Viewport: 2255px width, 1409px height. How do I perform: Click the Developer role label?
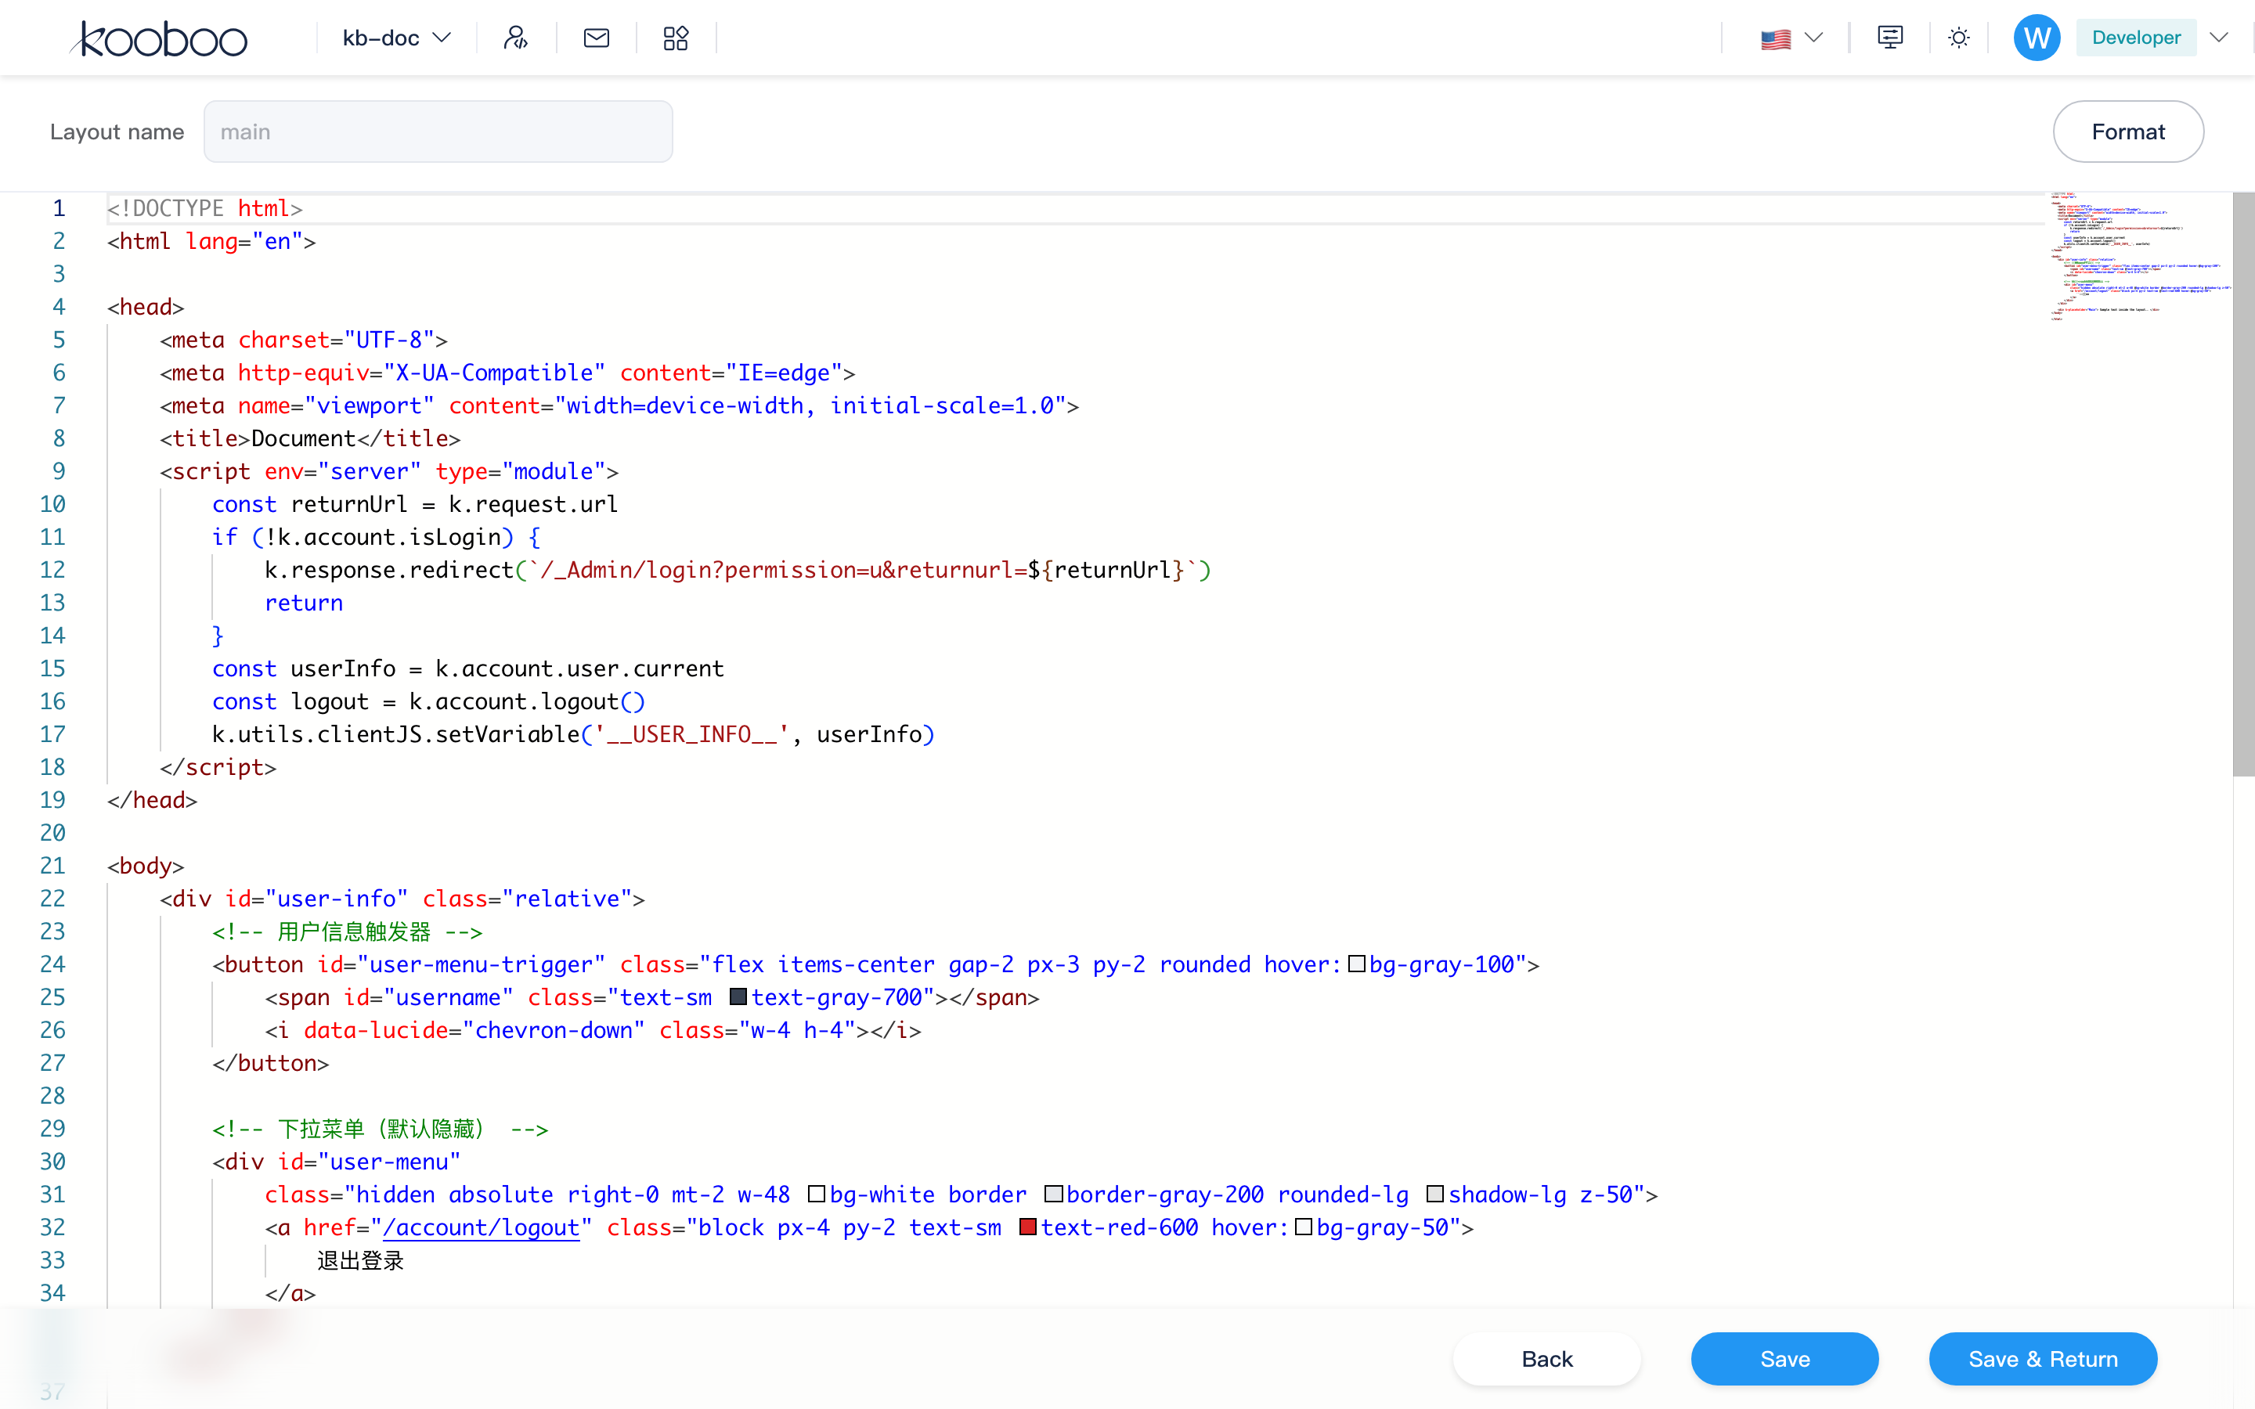(2136, 38)
